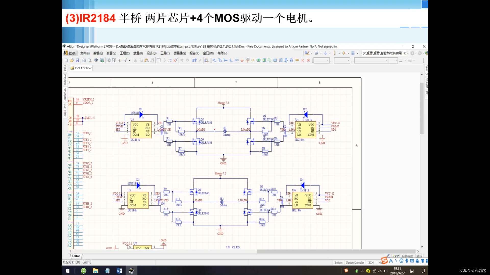Switch to the EV2.1.SchDoc document tab
The image size is (490, 275).
pyautogui.click(x=81, y=68)
